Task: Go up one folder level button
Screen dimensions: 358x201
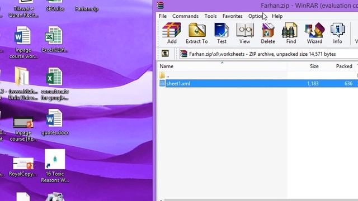Action: pos(165,54)
